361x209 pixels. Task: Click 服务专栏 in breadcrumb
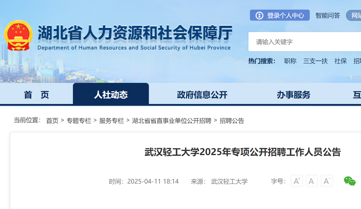(112, 121)
